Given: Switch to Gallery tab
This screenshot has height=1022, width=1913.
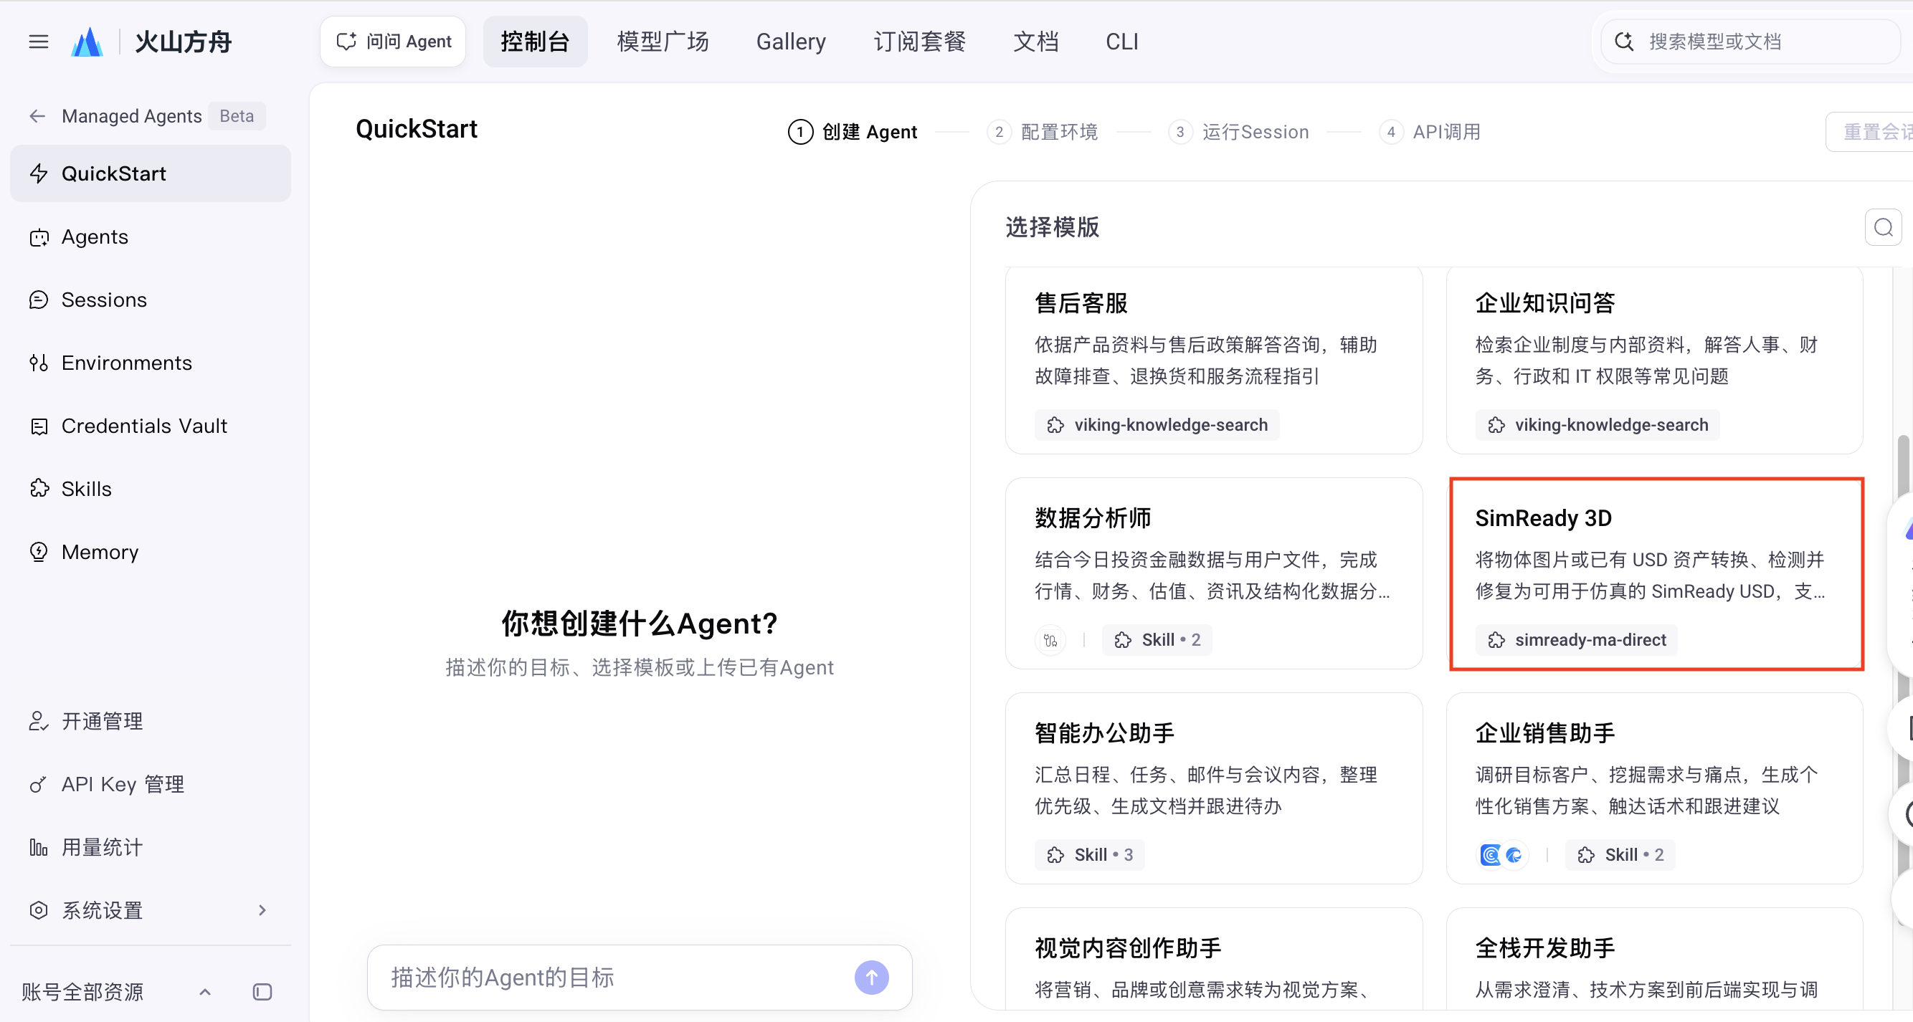Looking at the screenshot, I should (x=791, y=42).
